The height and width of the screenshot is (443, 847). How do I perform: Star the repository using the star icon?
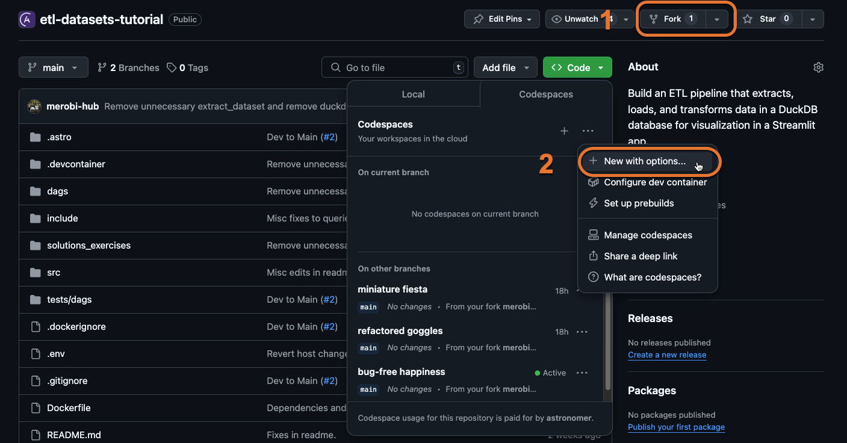pyautogui.click(x=747, y=19)
